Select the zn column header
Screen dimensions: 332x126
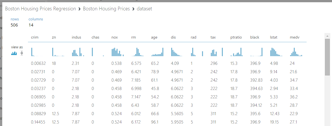54,37
